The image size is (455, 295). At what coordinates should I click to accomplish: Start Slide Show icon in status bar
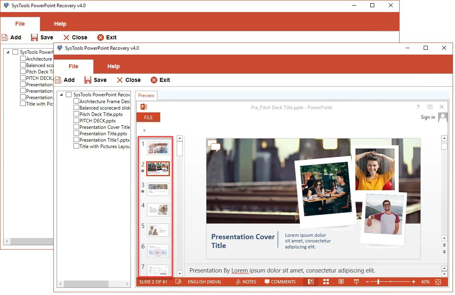(356, 282)
